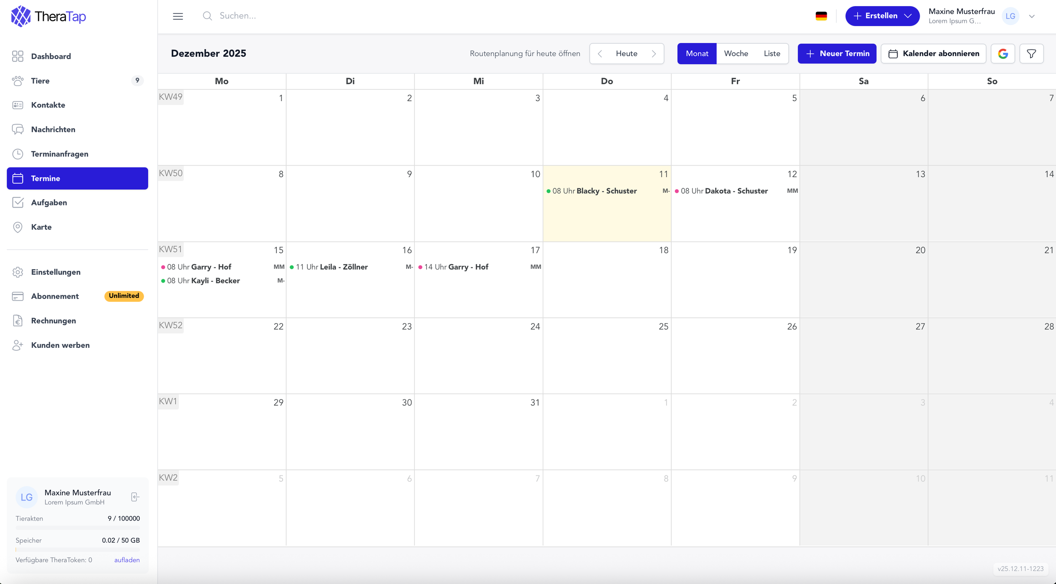1056x584 pixels.
Task: Expand the account menu chevron
Action: [1033, 16]
